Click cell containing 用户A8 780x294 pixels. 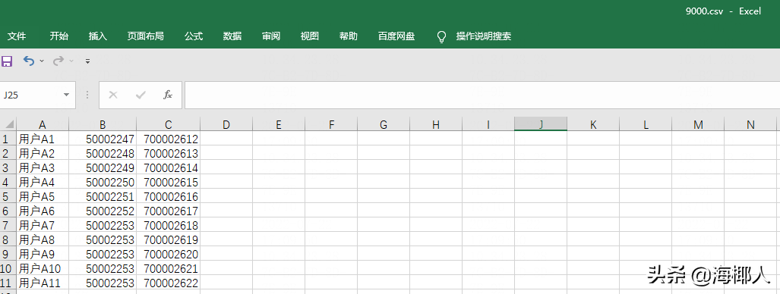(x=43, y=240)
